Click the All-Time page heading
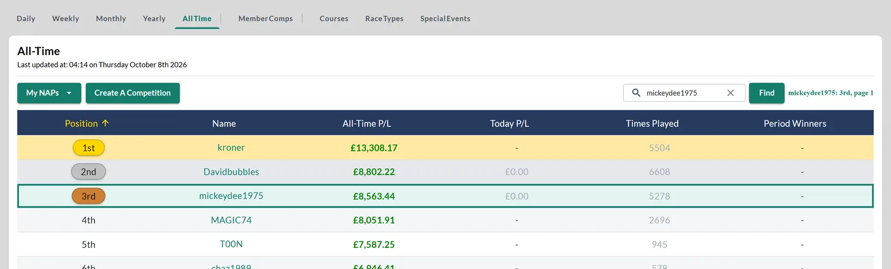 (39, 51)
